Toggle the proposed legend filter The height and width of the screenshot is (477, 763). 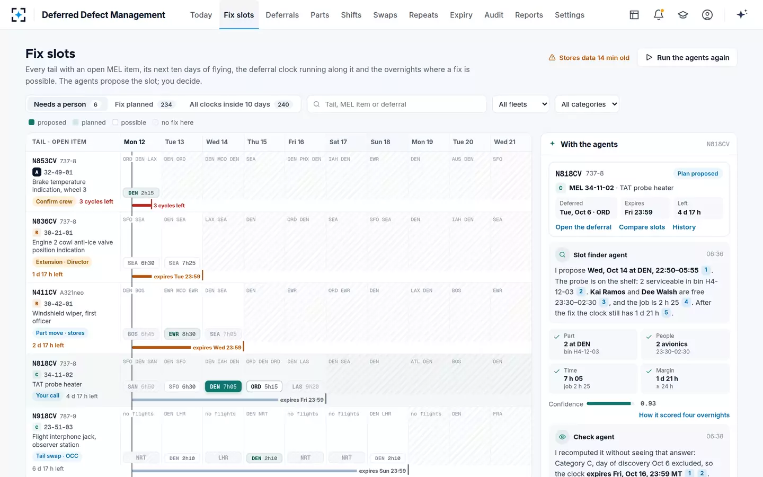coord(47,122)
